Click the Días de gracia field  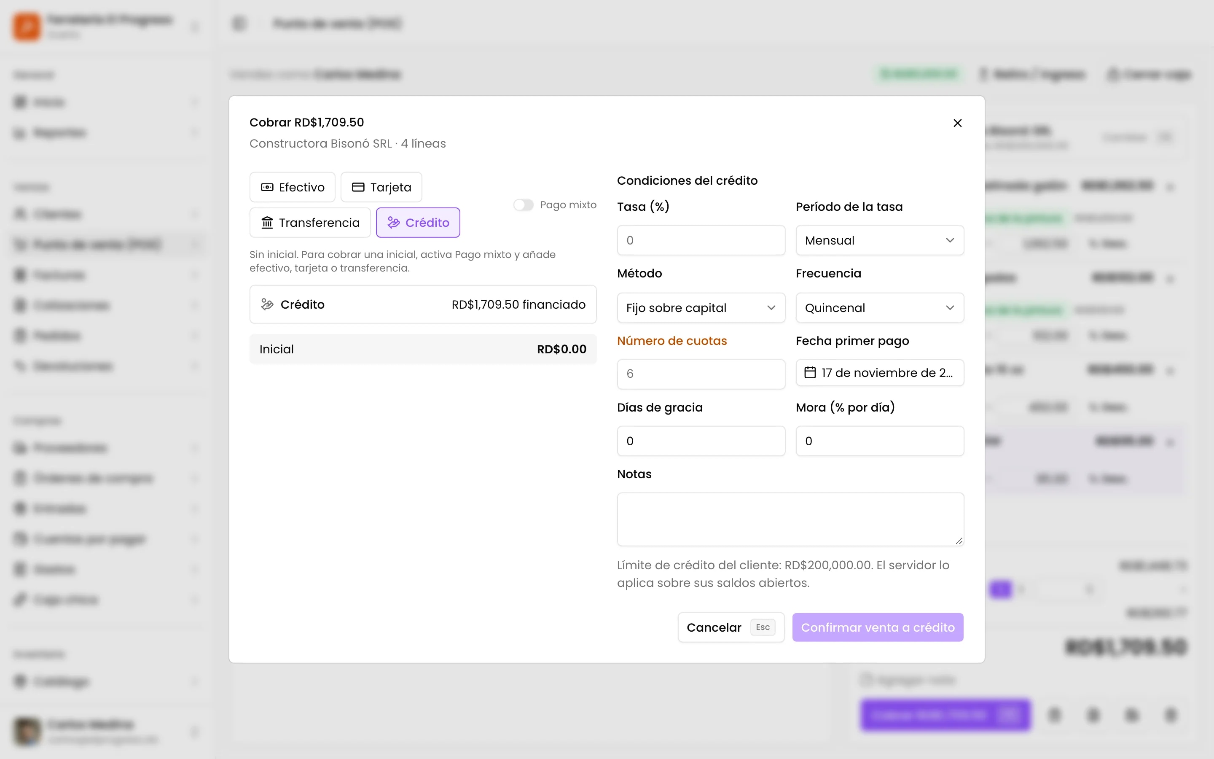pyautogui.click(x=701, y=441)
